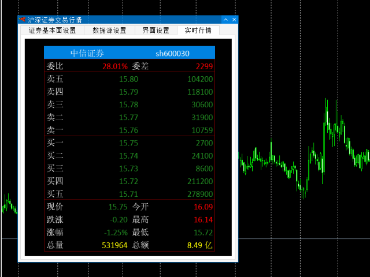
Task: Collapse the panel with the up-arrow button
Action: click(x=225, y=20)
